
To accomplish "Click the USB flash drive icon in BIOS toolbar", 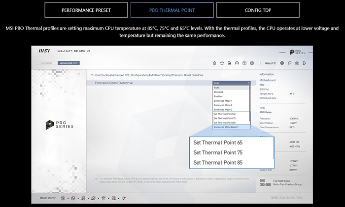I will [214, 63].
